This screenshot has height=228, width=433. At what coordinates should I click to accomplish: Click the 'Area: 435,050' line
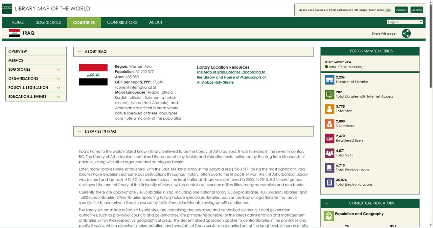[127, 77]
